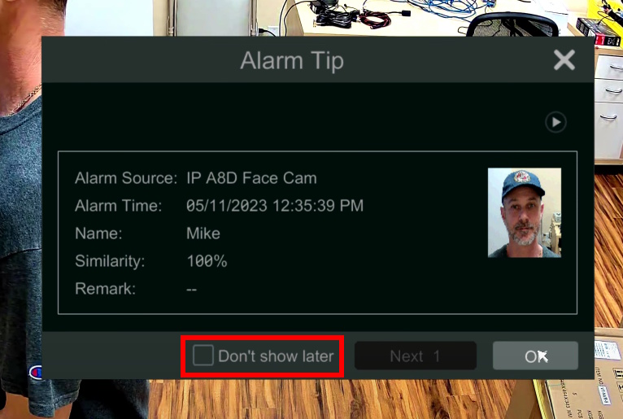The width and height of the screenshot is (623, 419).
Task: Go to the Next alarm
Action: pos(416,356)
